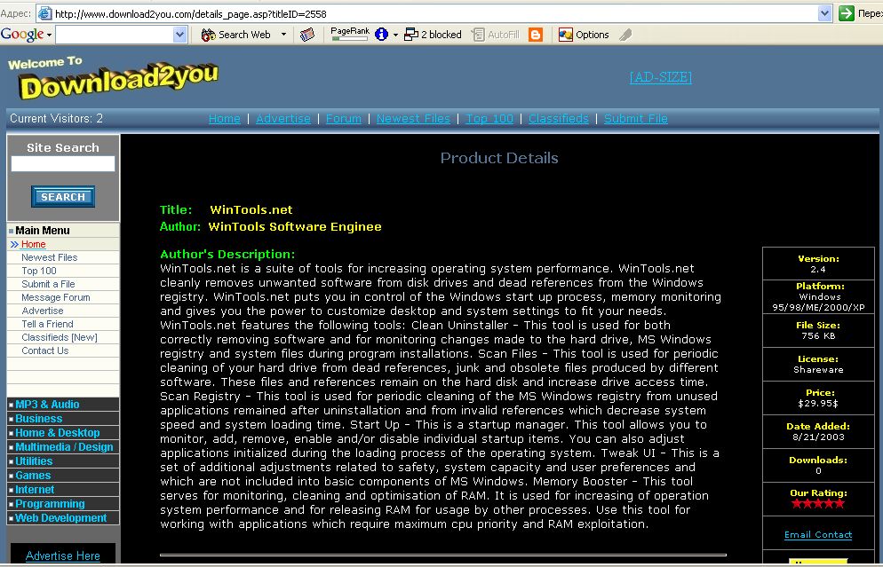
Task: Open Advertise in the top navigation bar
Action: tap(283, 119)
